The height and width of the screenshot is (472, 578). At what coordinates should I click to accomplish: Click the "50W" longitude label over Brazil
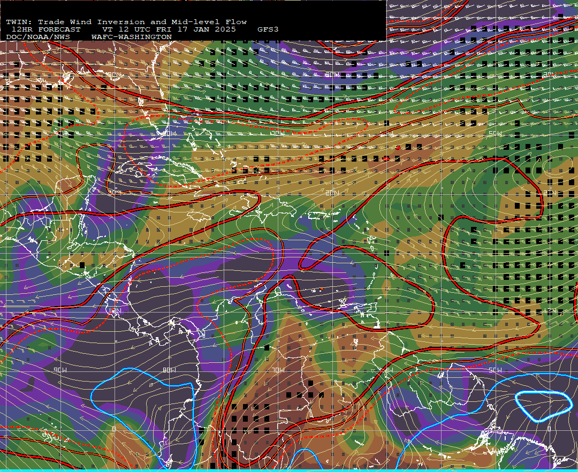click(495, 370)
